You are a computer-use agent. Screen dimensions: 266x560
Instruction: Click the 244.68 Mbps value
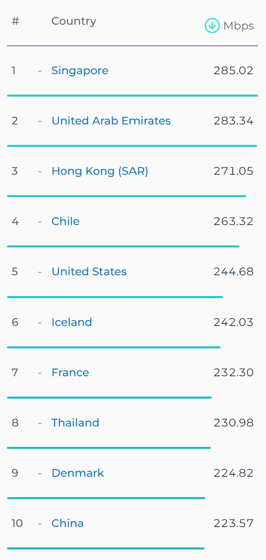233,272
